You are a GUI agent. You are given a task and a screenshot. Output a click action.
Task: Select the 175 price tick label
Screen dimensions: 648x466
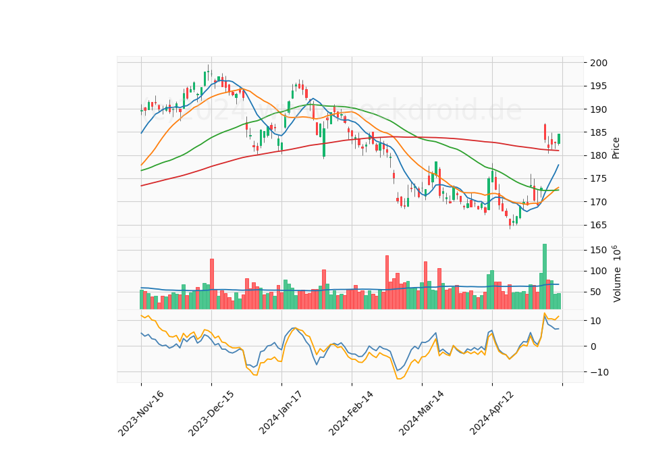click(x=599, y=179)
